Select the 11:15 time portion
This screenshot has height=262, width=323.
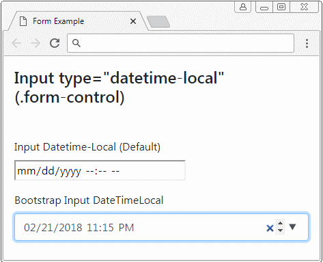click(x=100, y=228)
